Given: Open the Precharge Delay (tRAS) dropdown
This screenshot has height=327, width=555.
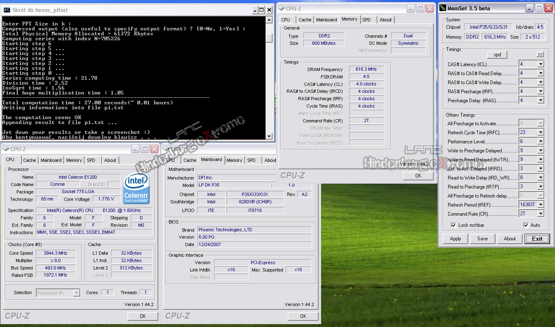Looking at the screenshot, I should click(x=541, y=100).
